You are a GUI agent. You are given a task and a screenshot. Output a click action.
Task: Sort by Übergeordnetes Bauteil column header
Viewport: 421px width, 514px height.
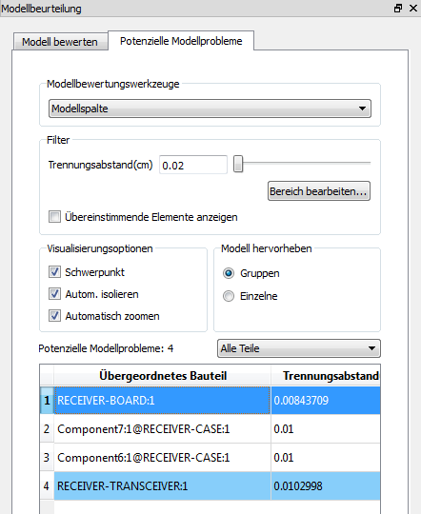click(x=163, y=376)
